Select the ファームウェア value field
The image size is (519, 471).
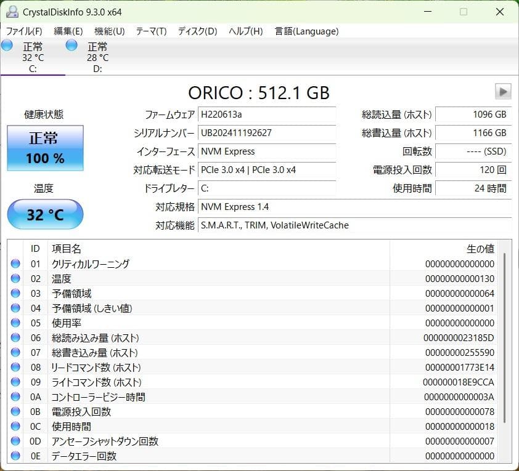(266, 115)
